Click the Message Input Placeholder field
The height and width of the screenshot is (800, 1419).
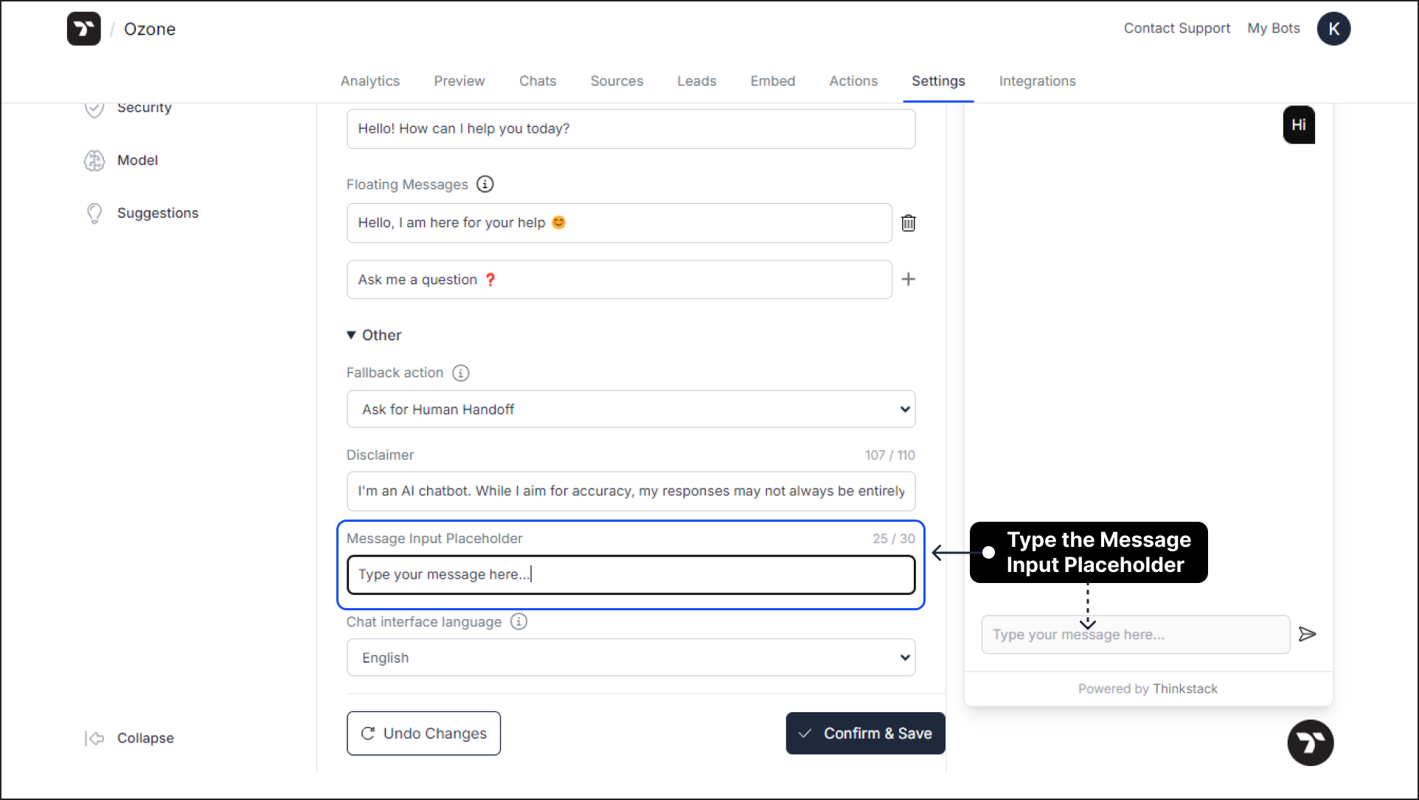[631, 573]
